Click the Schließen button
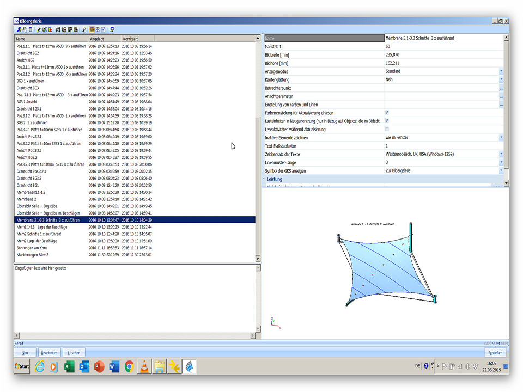523x392 pixels. 495,353
